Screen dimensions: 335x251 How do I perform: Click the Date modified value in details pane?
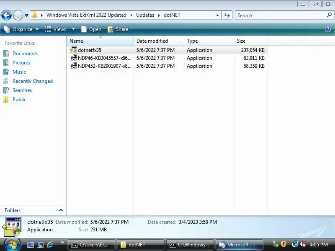tap(109, 222)
